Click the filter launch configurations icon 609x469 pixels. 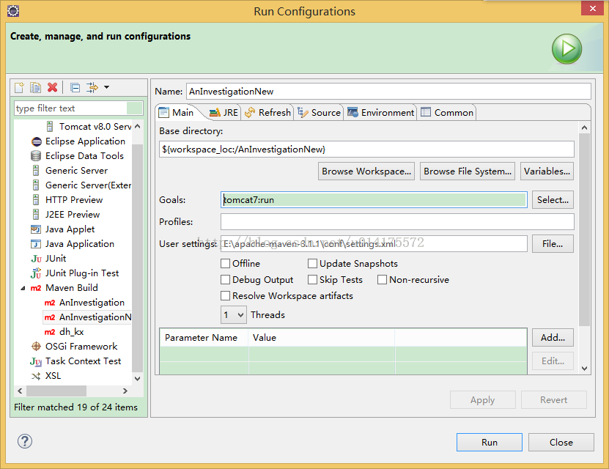pos(92,87)
